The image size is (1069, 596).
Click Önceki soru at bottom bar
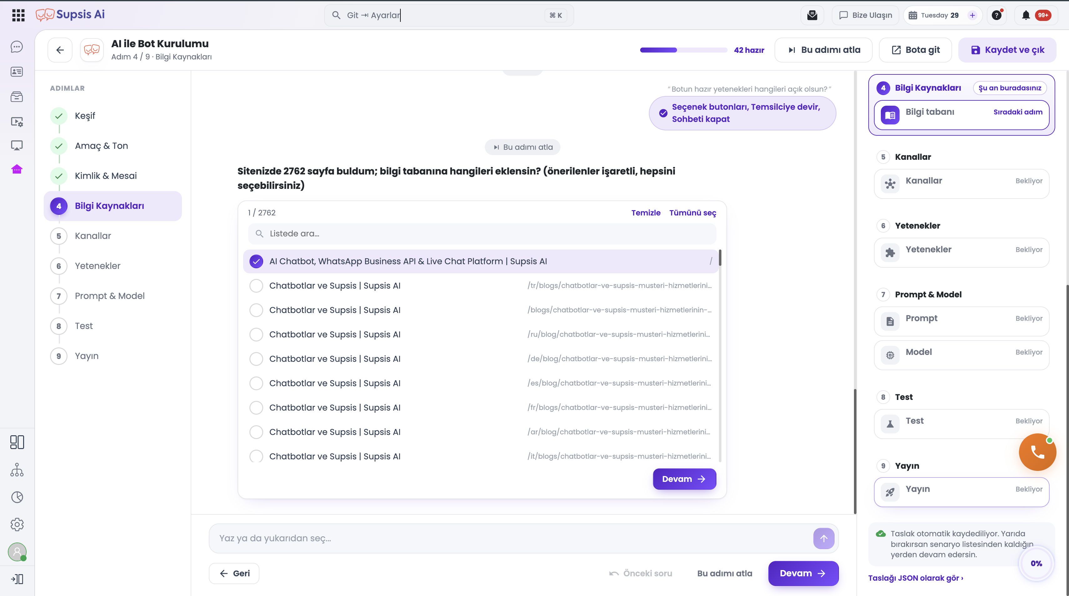[641, 573]
